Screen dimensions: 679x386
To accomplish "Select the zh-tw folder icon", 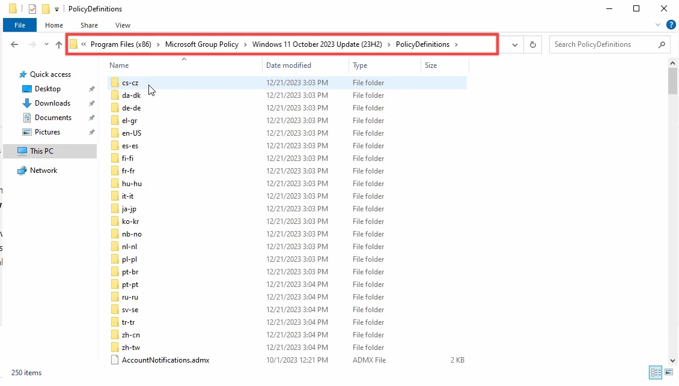I will point(115,347).
